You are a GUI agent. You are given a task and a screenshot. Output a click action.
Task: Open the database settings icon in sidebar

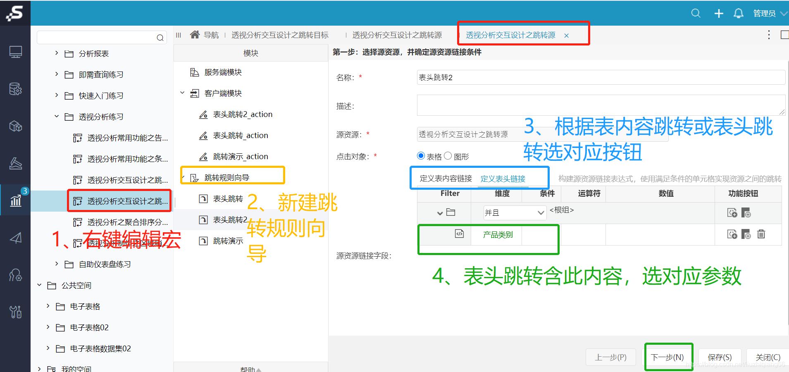point(16,89)
